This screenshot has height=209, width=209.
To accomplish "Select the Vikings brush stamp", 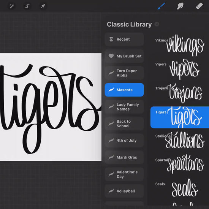I will (180, 45).
